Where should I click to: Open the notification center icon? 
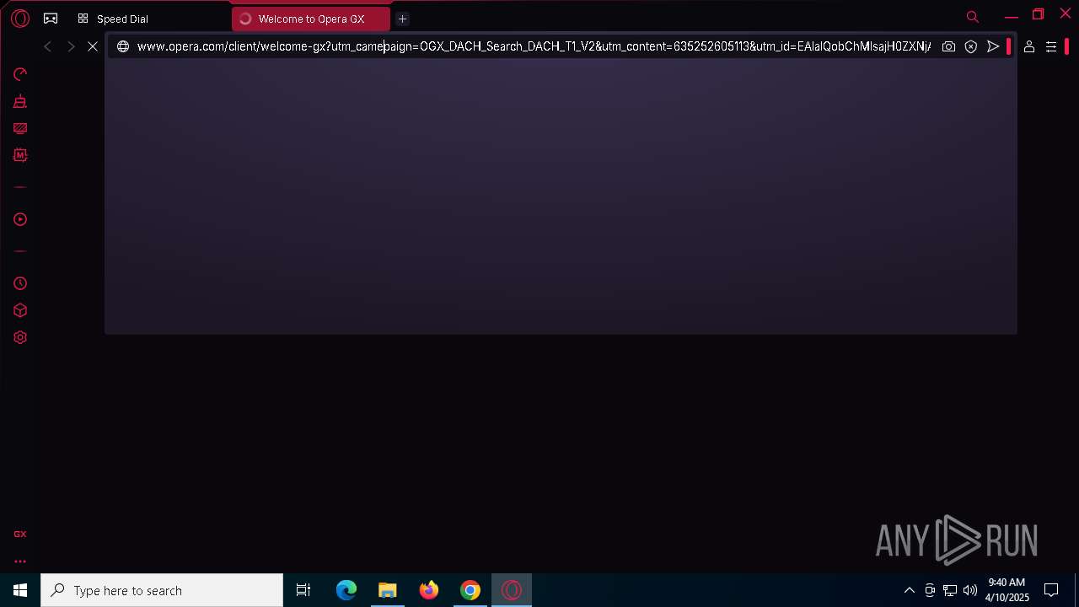[1051, 590]
